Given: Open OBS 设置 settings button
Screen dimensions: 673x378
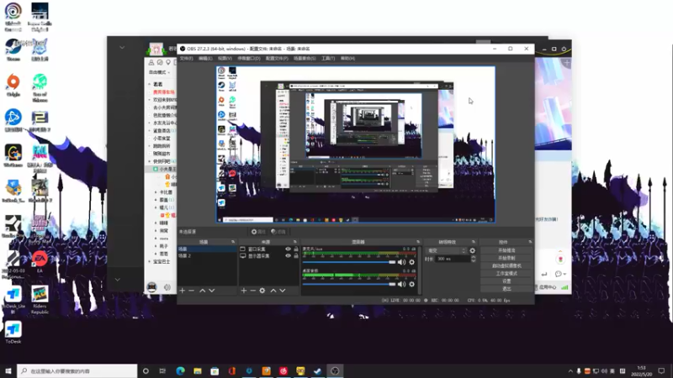Looking at the screenshot, I should (x=506, y=281).
